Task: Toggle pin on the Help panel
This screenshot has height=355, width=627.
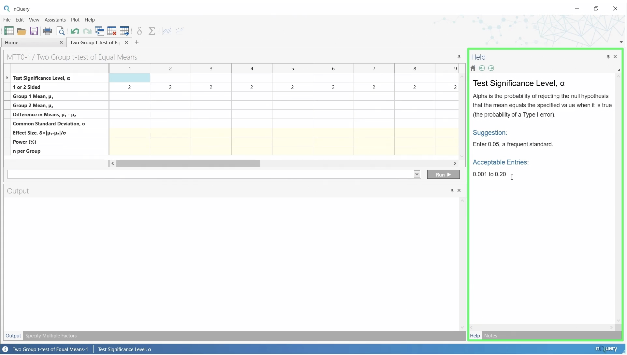Action: (x=608, y=57)
